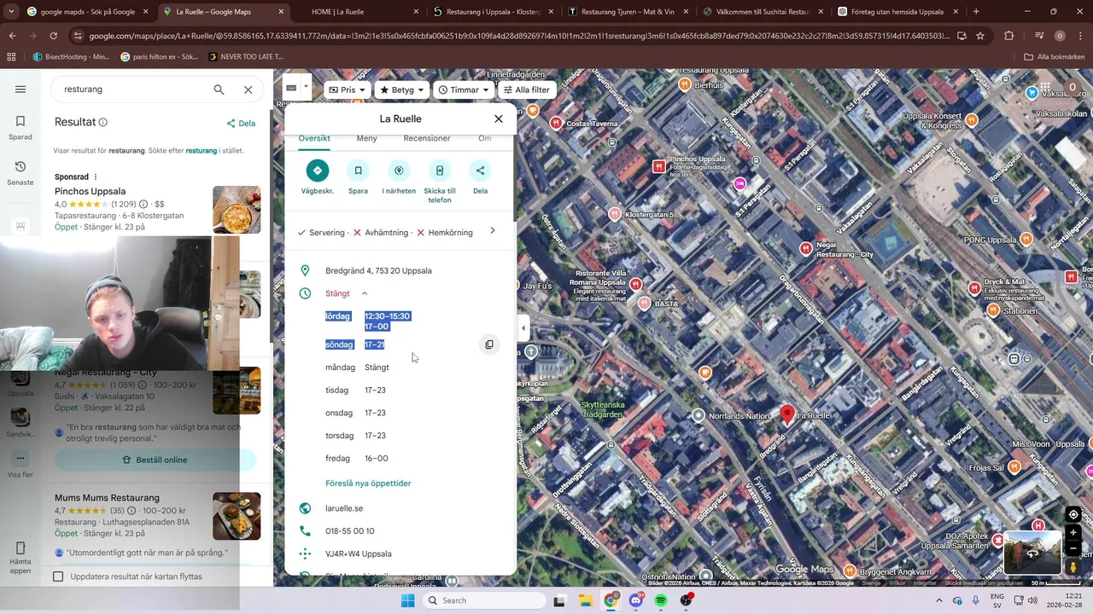This screenshot has width=1093, height=614.
Task: Open the Betyg rating filter dropdown
Action: point(401,90)
